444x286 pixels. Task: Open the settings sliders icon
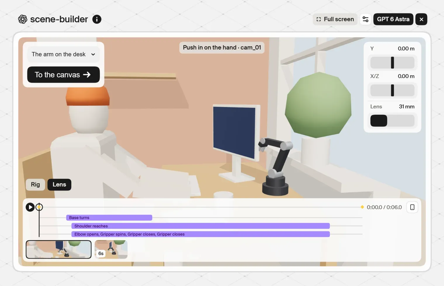click(365, 19)
